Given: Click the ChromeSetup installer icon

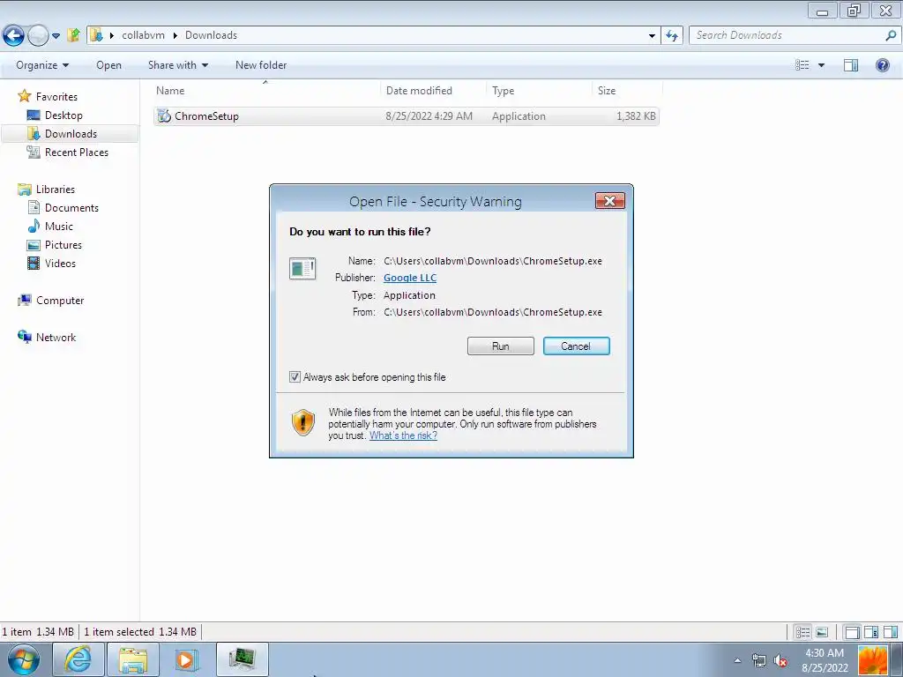Looking at the screenshot, I should 164,115.
